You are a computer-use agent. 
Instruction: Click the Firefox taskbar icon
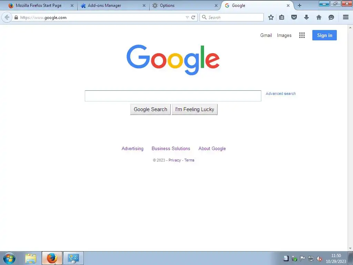coord(52,258)
